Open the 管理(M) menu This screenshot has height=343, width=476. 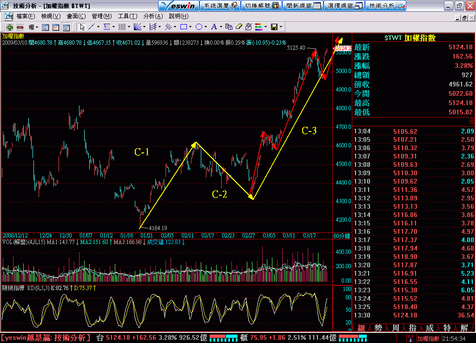tap(102, 16)
